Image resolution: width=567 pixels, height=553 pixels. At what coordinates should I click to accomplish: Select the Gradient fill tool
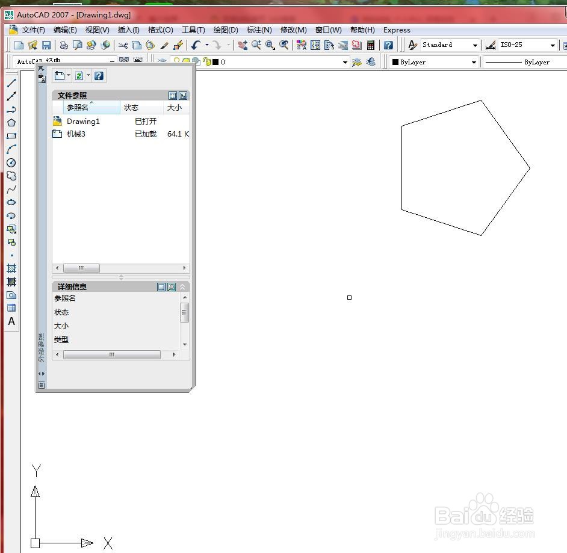pyautogui.click(x=11, y=282)
